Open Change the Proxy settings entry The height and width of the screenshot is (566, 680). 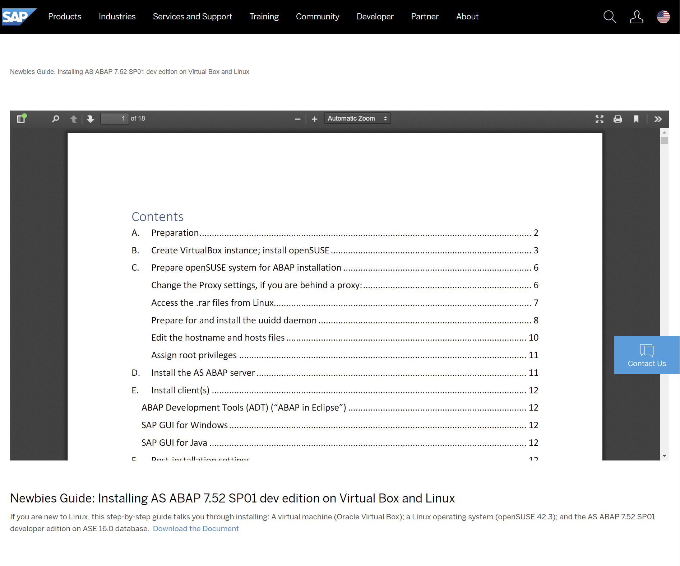[345, 285]
